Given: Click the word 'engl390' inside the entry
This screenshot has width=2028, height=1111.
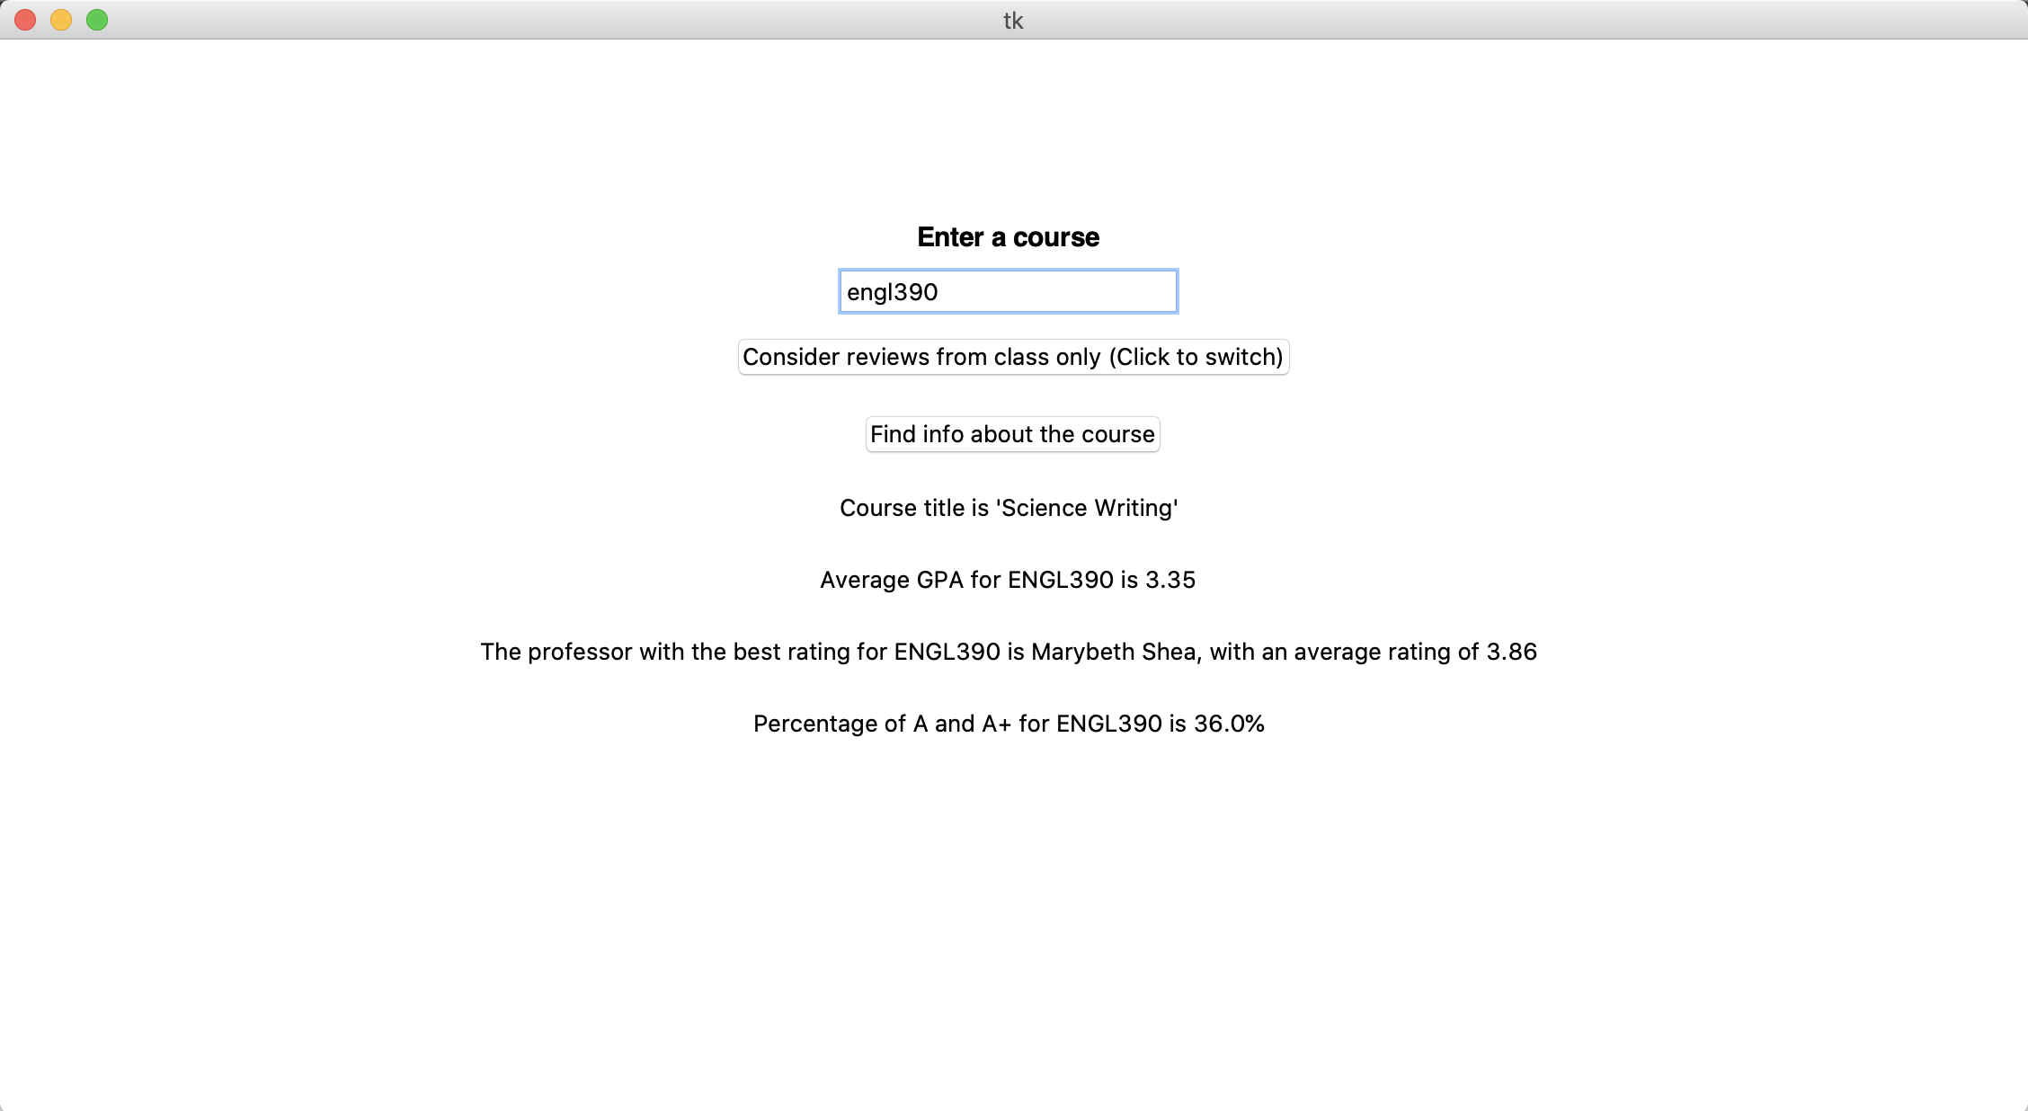Looking at the screenshot, I should [893, 292].
